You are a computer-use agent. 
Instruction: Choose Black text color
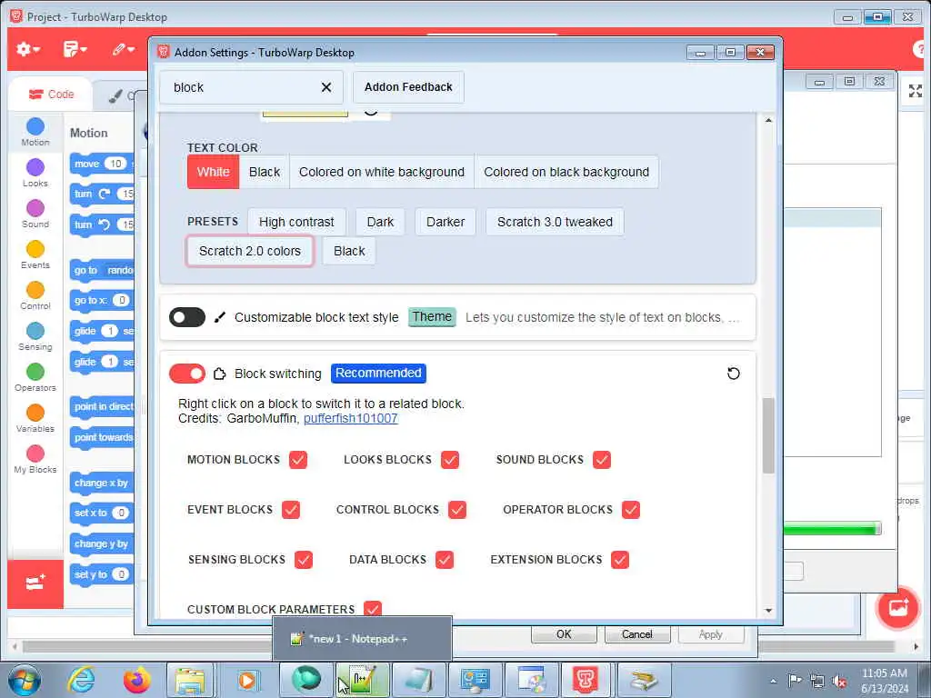265,172
